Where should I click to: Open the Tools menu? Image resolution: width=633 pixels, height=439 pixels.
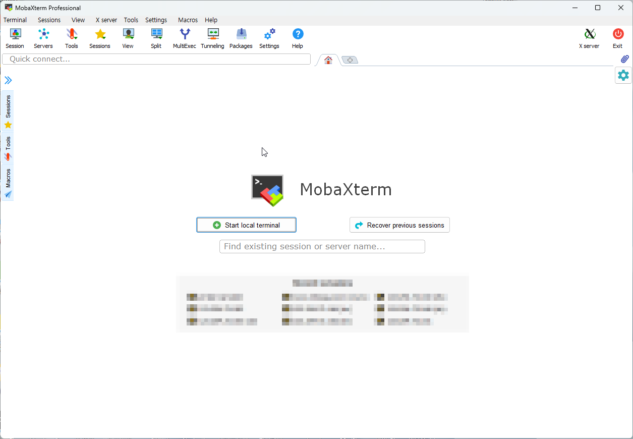[x=131, y=20]
